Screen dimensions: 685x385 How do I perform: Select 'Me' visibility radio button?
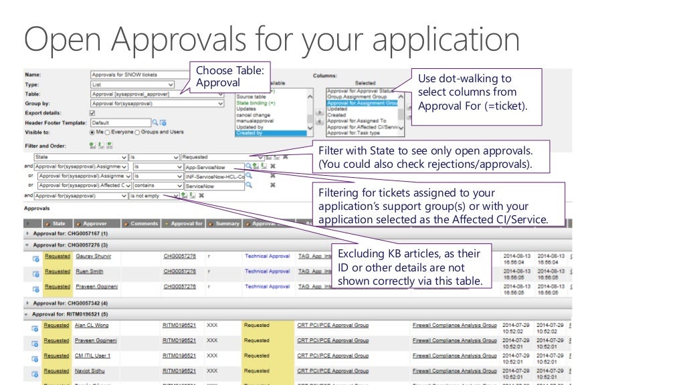point(92,132)
